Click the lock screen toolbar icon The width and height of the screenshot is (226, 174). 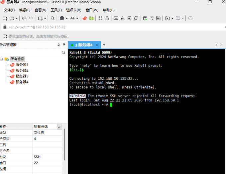(x=107, y=18)
